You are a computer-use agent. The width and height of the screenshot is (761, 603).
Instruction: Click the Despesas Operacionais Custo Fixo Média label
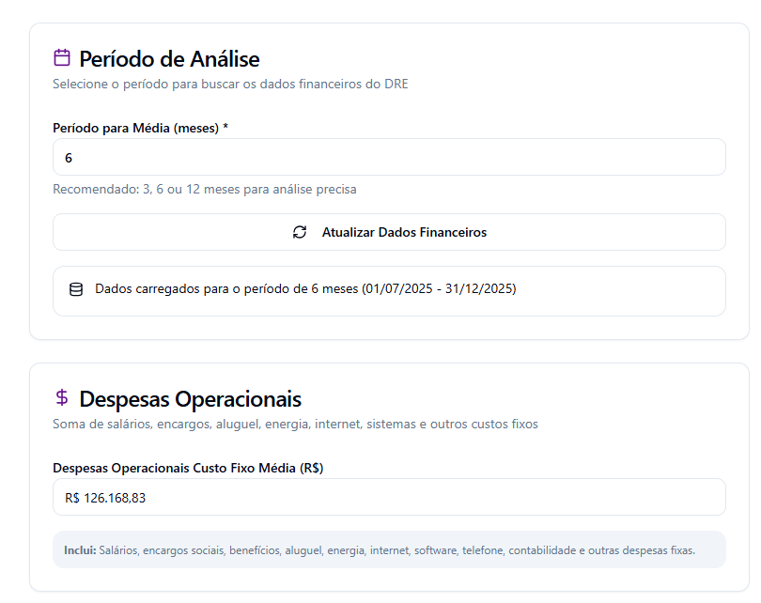coord(188,468)
